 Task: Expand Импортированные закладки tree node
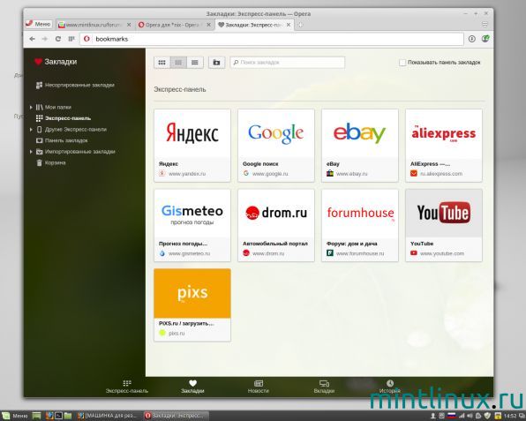pos(31,152)
